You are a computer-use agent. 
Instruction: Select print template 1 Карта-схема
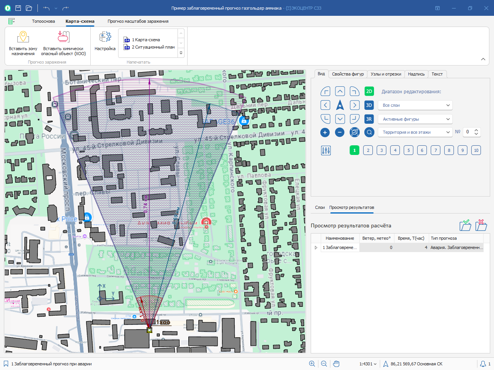[x=142, y=40]
